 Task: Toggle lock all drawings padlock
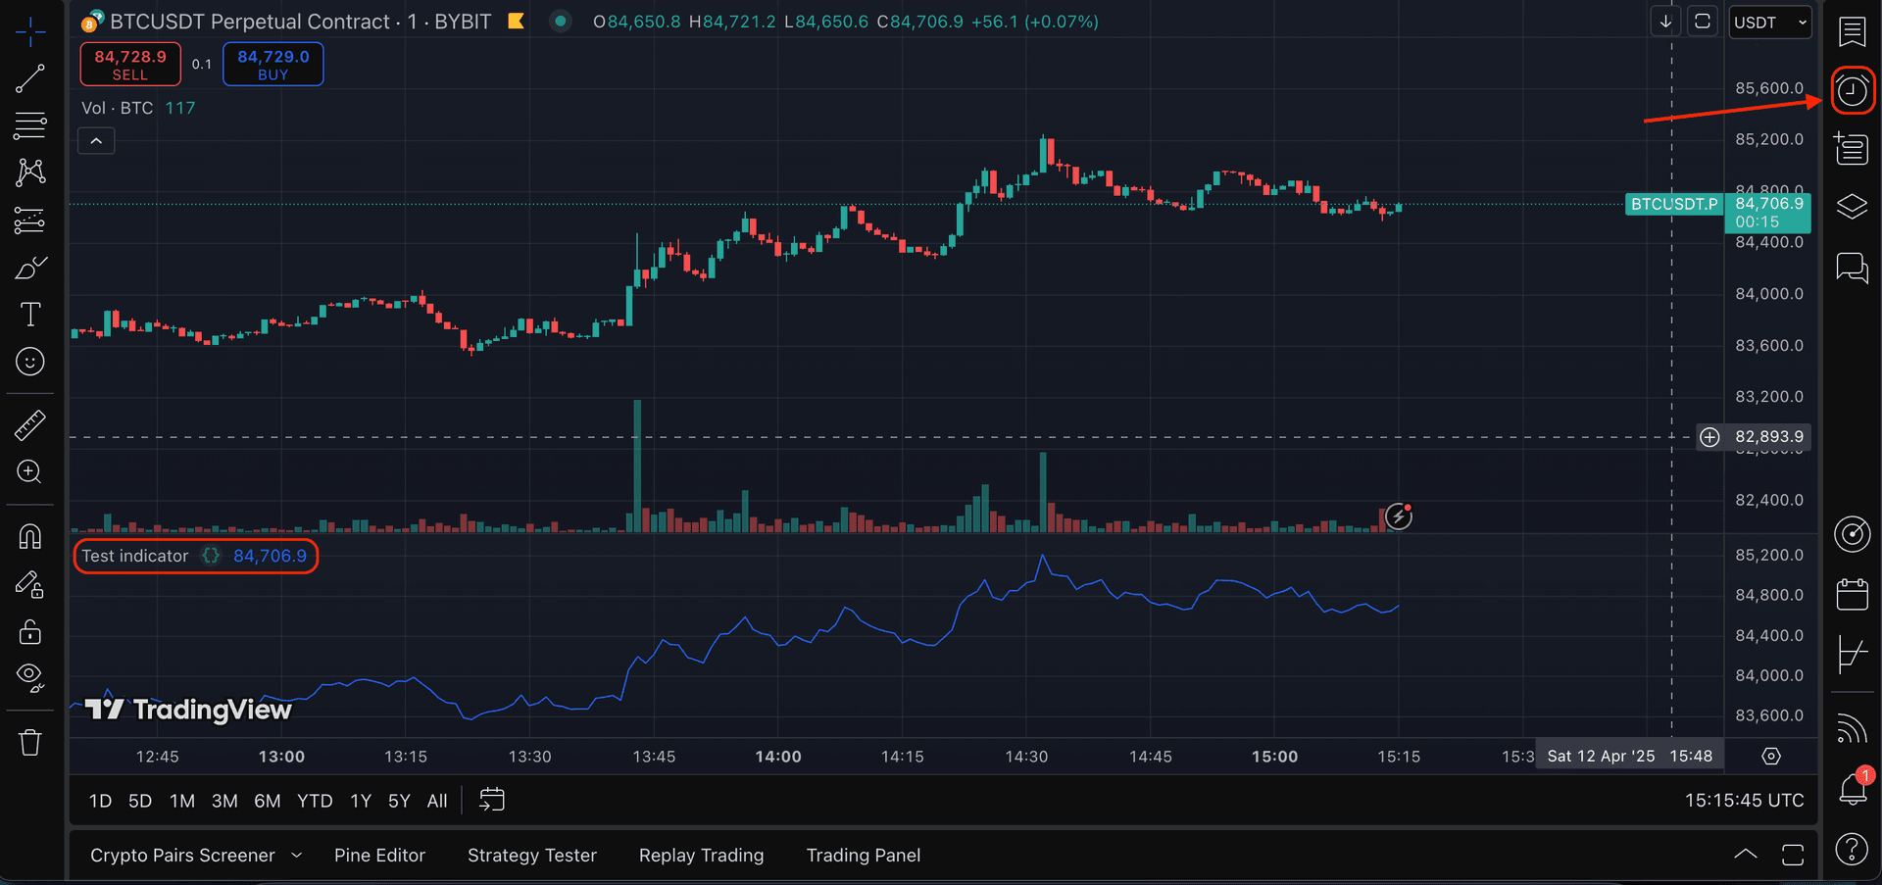pyautogui.click(x=30, y=632)
